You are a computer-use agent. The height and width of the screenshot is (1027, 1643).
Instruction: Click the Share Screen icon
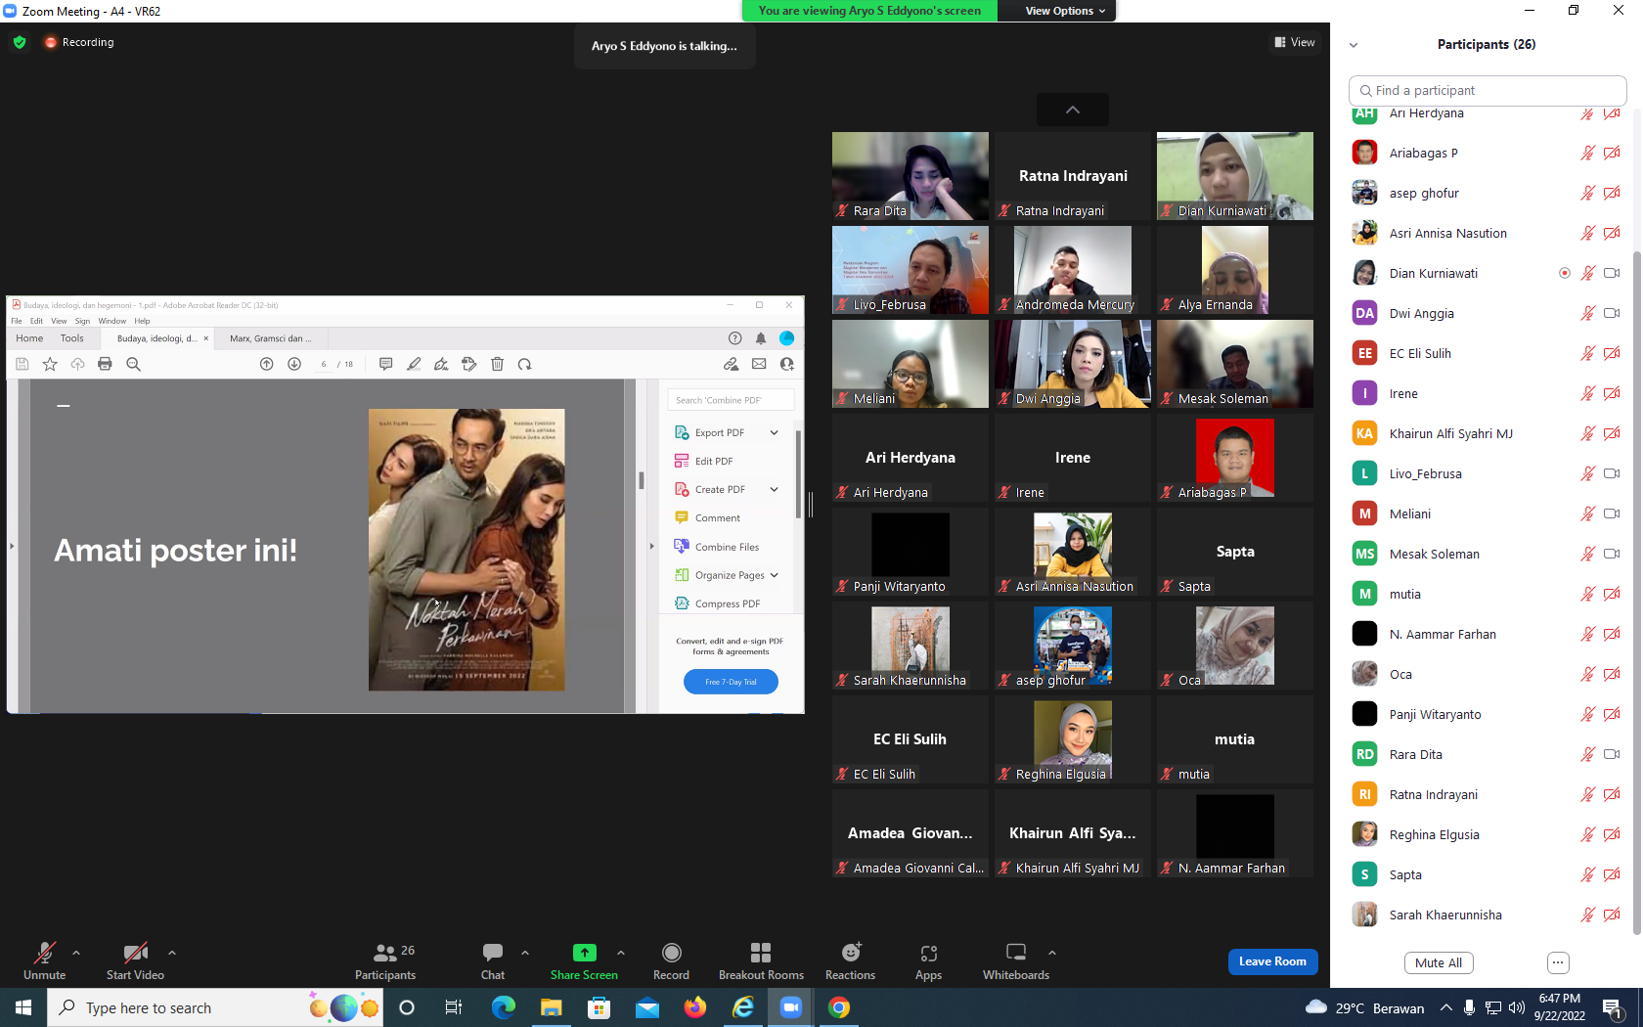[584, 953]
